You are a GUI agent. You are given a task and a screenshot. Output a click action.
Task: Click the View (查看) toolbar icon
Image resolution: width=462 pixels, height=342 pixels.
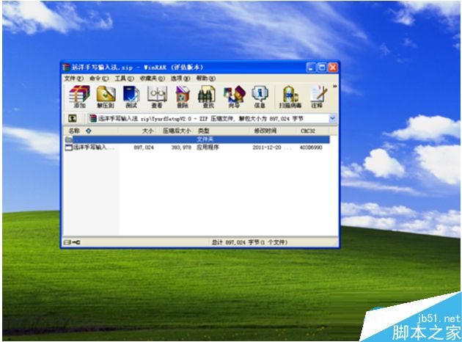[157, 97]
